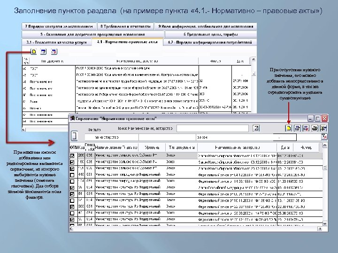Toggle the checkbox of row with code 51

click(x=72, y=194)
